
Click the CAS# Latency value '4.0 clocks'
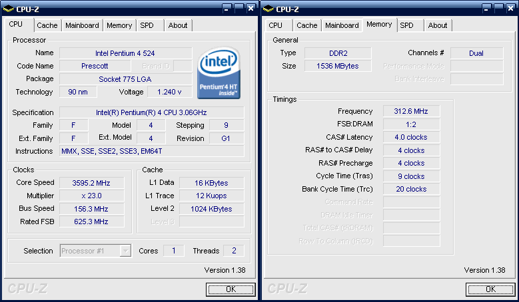(x=412, y=137)
